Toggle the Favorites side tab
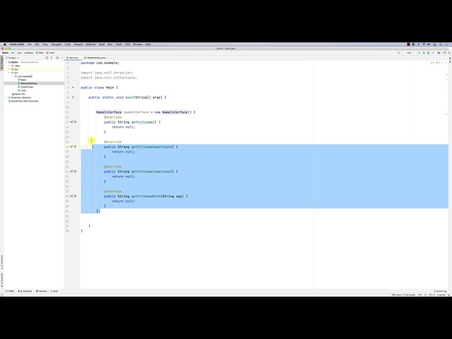Image resolution: width=452 pixels, height=339 pixels. click(1, 280)
